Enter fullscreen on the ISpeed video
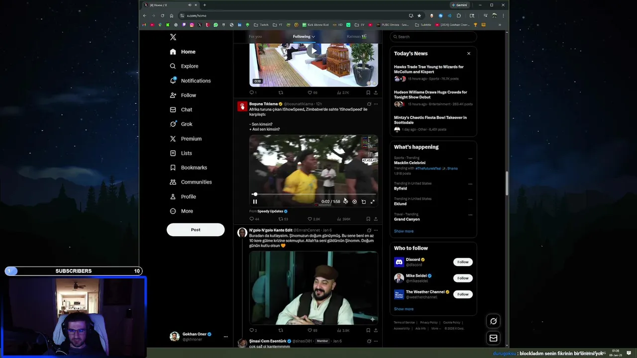This screenshot has width=637, height=358. point(372,201)
